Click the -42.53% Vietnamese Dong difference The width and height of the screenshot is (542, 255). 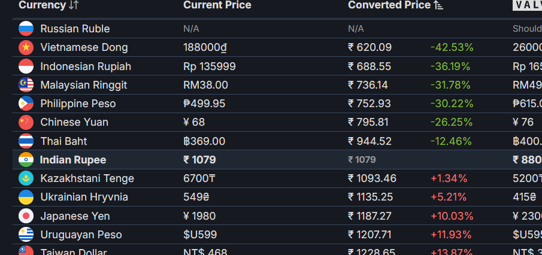click(x=452, y=47)
